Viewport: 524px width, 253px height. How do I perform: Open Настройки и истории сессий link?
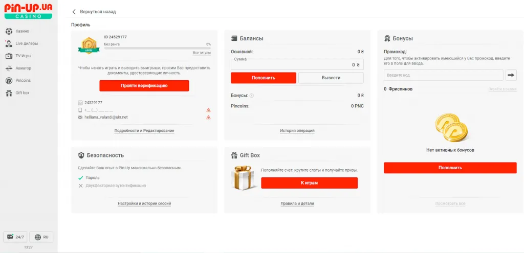pyautogui.click(x=144, y=203)
